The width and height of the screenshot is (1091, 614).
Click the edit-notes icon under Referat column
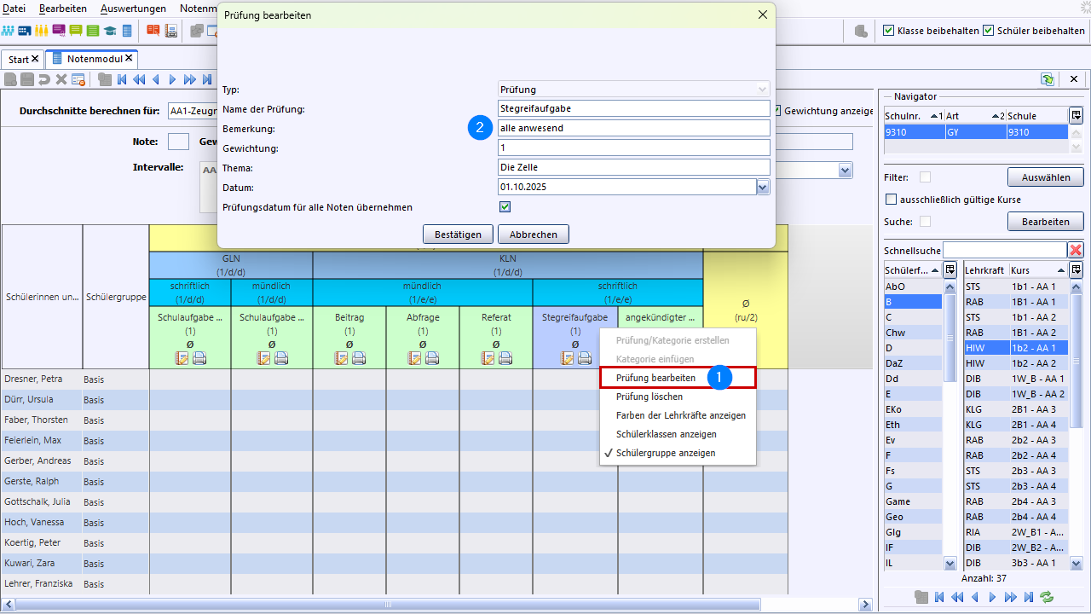point(488,358)
